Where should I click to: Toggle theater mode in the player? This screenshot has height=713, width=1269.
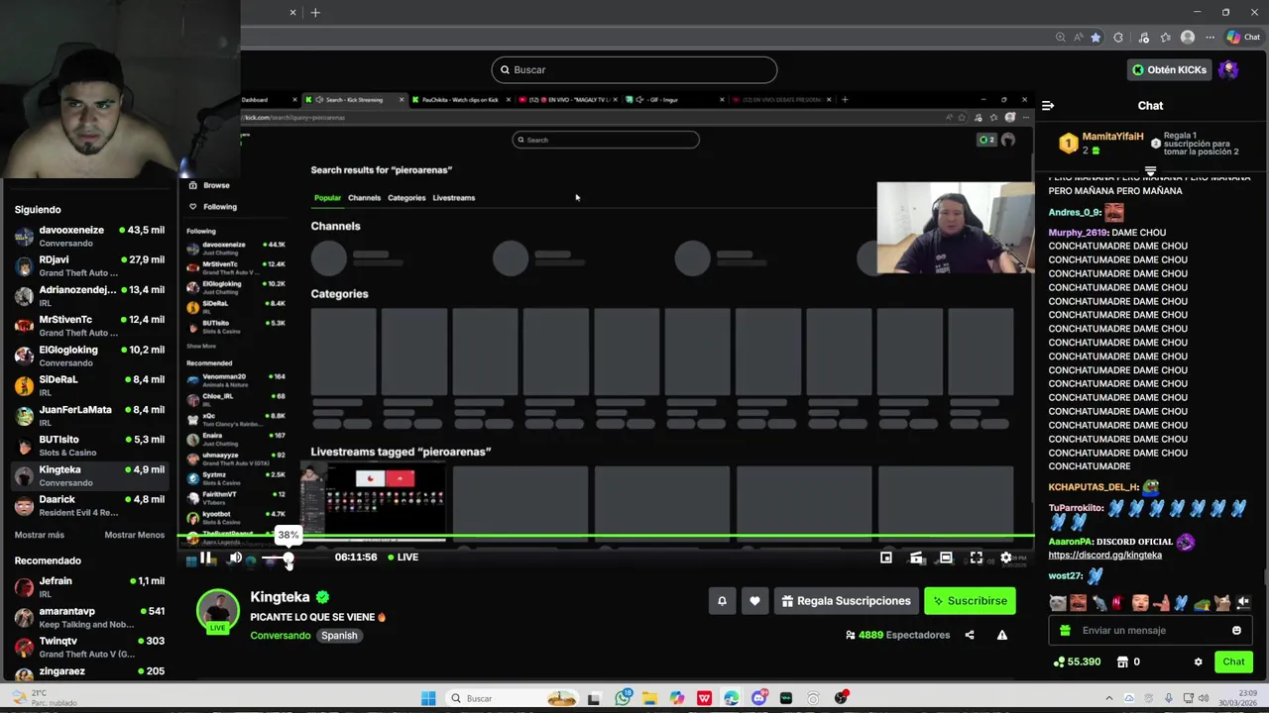coord(946,558)
